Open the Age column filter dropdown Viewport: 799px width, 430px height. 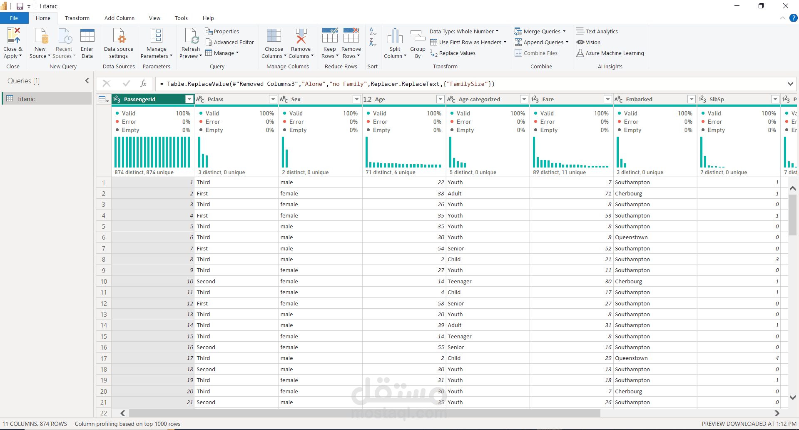441,99
